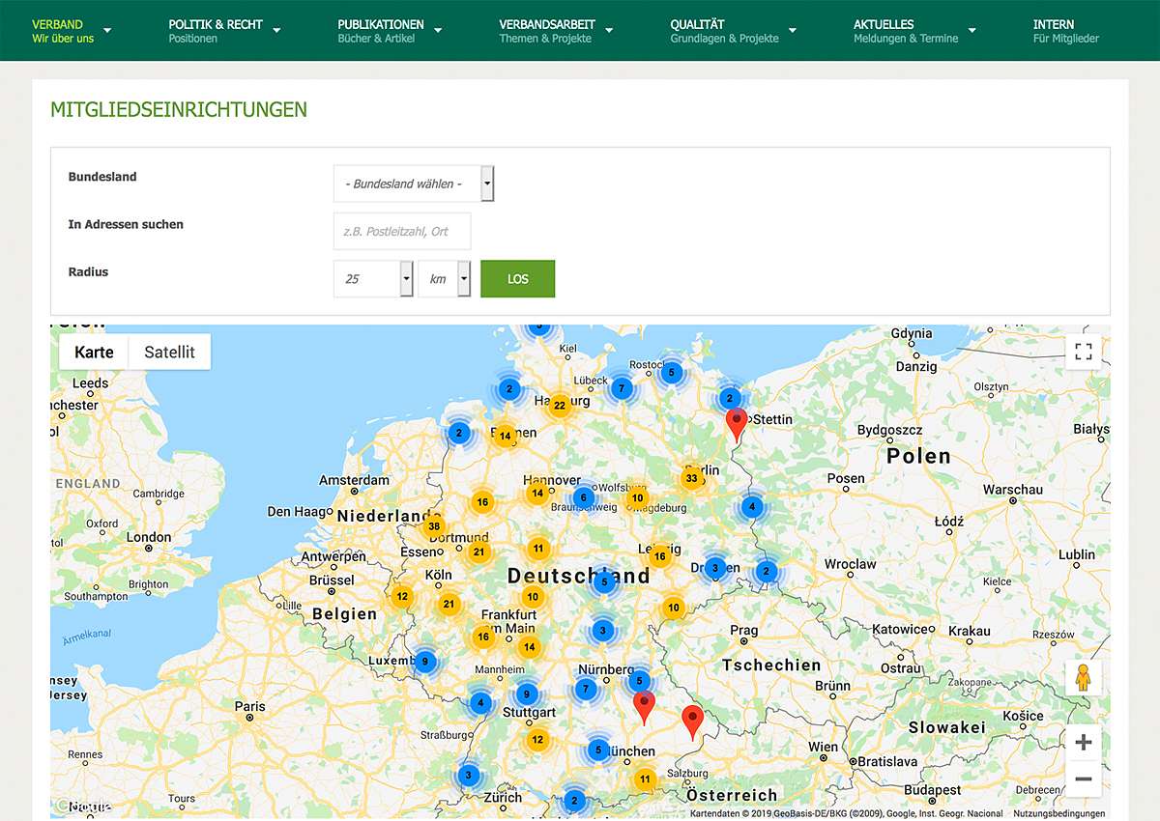Screen dimensions: 1160x821
Task: Click the blue cluster 3 near Zürich
Action: 468,775
